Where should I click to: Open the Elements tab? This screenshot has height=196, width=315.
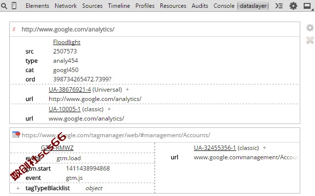tap(37, 6)
